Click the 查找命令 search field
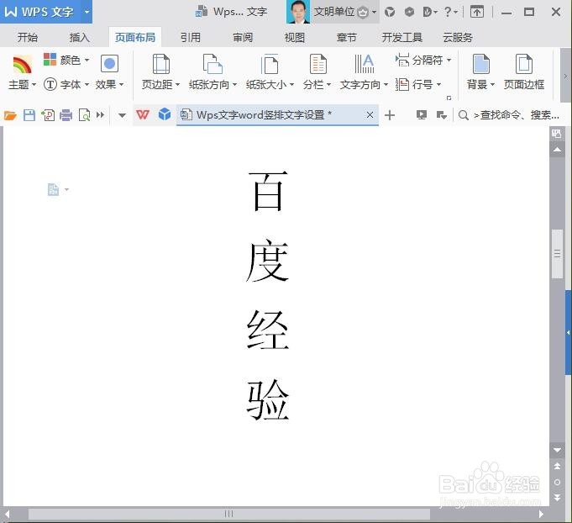572x523 pixels. [x=509, y=115]
